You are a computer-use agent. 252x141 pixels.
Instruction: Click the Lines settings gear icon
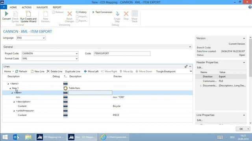click(x=186, y=66)
